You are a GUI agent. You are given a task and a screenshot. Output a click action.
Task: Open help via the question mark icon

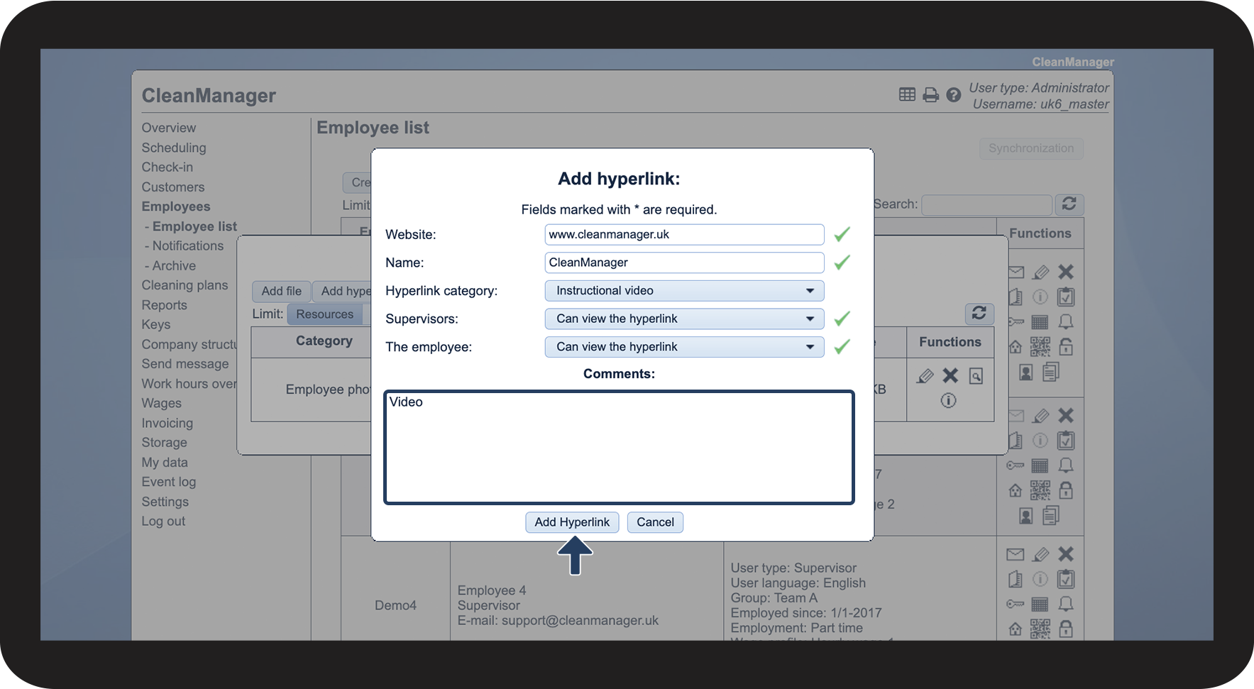[x=954, y=94]
